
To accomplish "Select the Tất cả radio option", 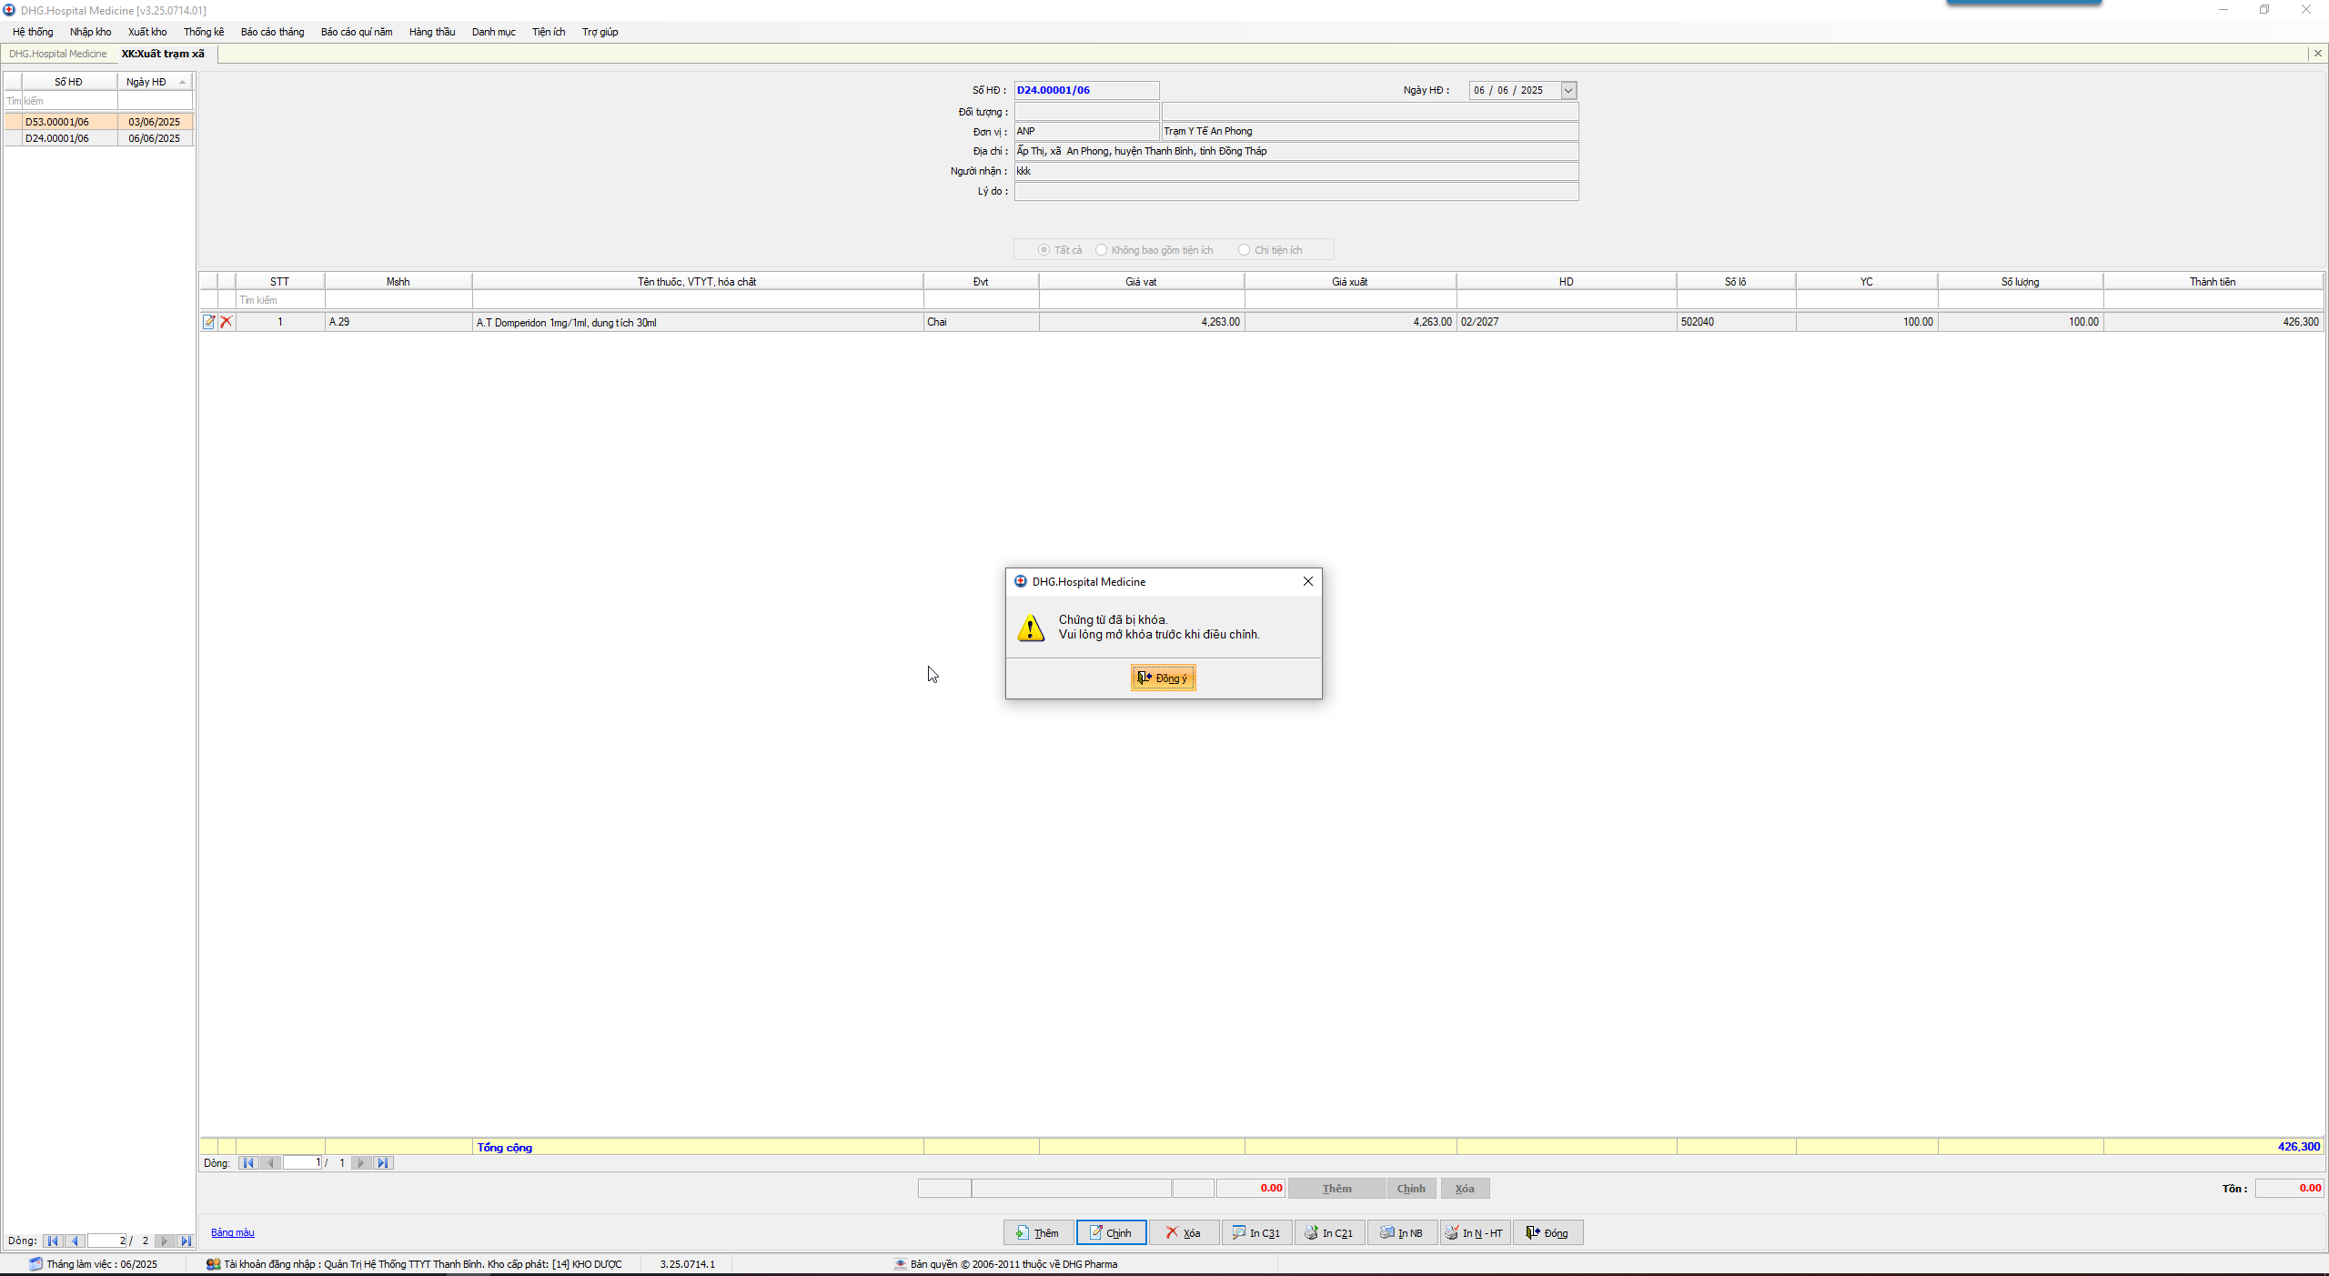I will click(x=1044, y=250).
